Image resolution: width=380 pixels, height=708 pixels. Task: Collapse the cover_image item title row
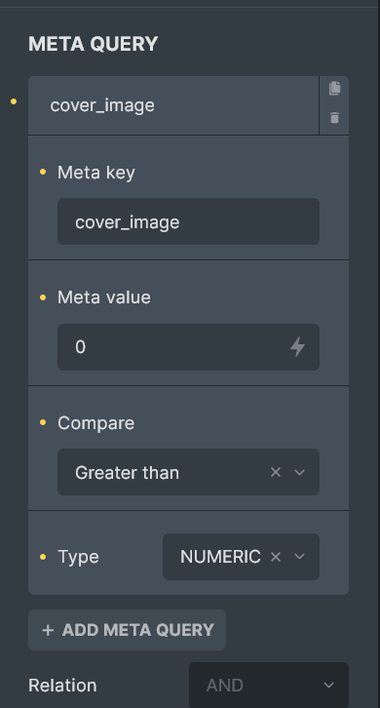[173, 105]
